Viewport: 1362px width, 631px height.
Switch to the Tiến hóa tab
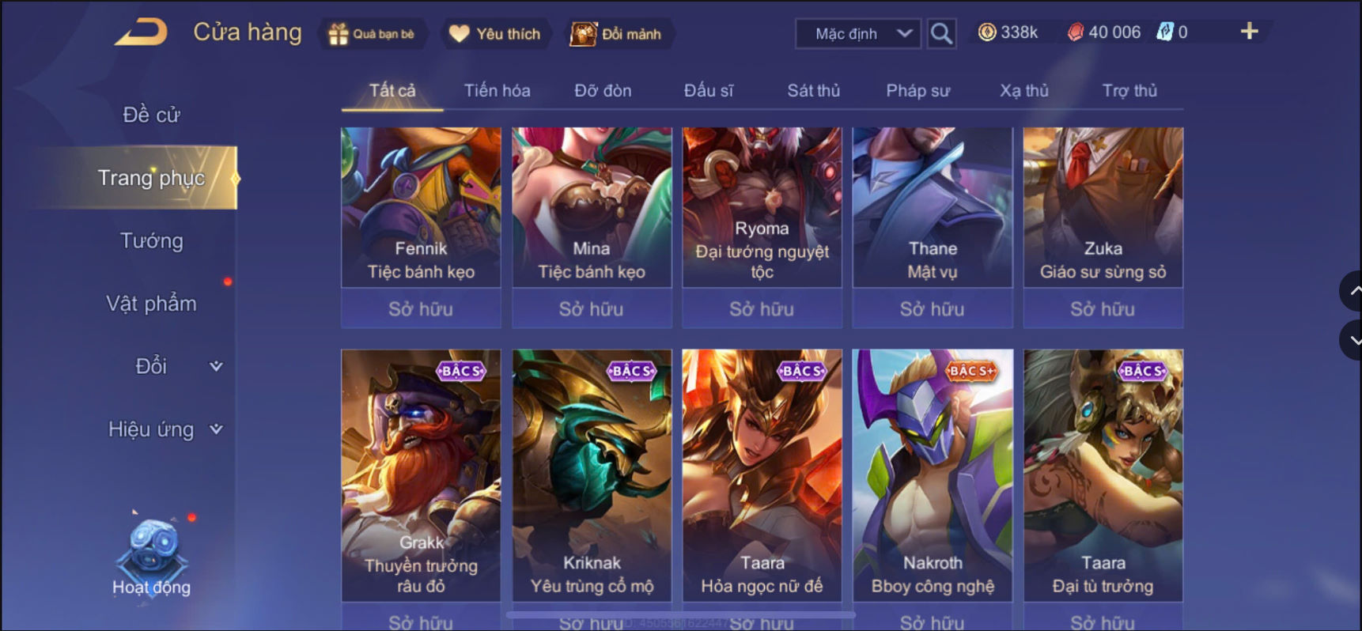pos(497,91)
